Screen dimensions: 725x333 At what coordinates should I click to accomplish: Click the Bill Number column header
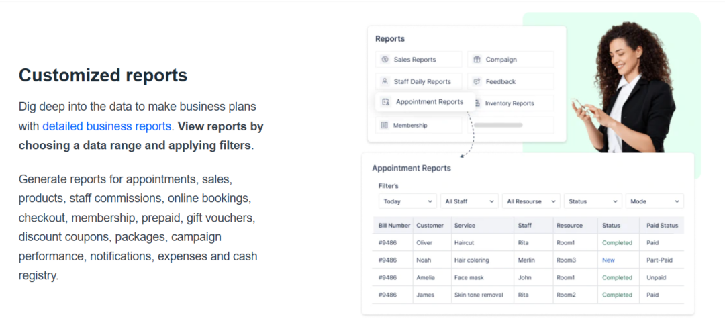393,226
